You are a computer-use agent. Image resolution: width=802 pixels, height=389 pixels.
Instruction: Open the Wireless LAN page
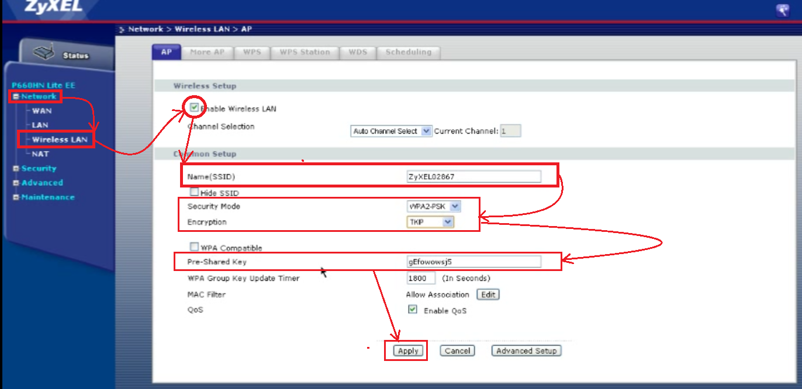point(60,140)
